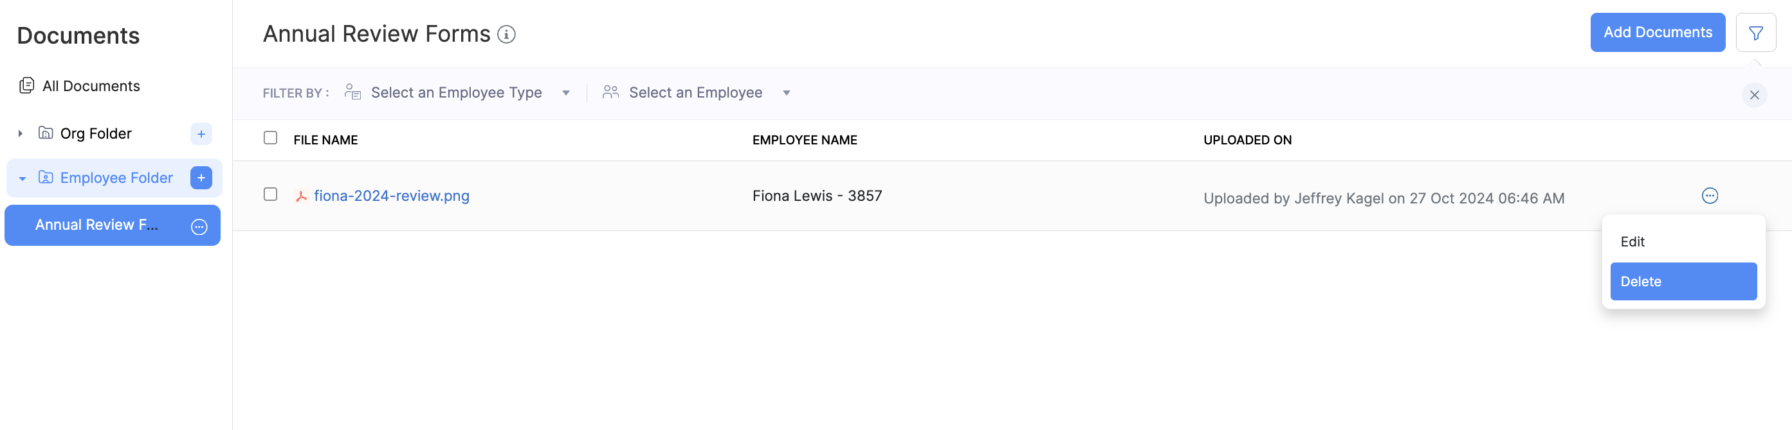Screen dimensions: 1792x430
Task: Open info tooltip next to Annual Review Forms
Action: pyautogui.click(x=506, y=34)
